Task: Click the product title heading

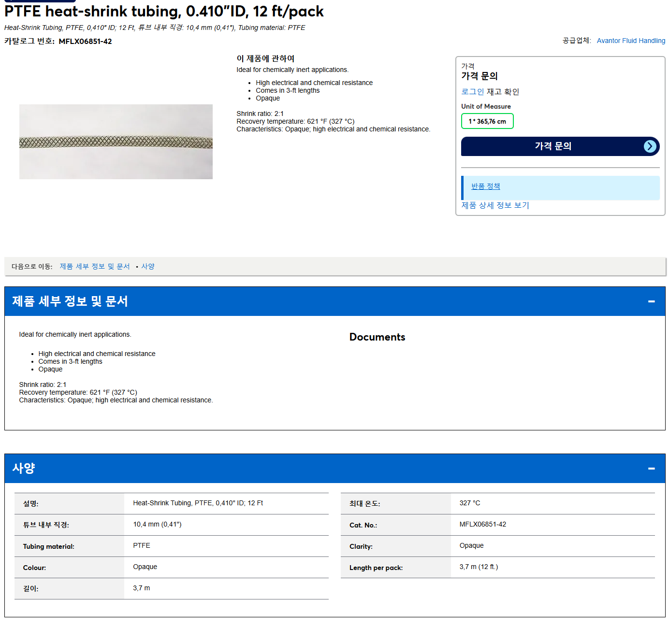Action: (x=164, y=11)
